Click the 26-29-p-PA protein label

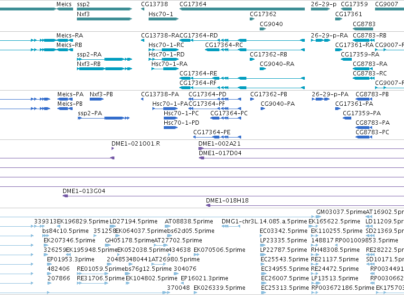(330, 94)
